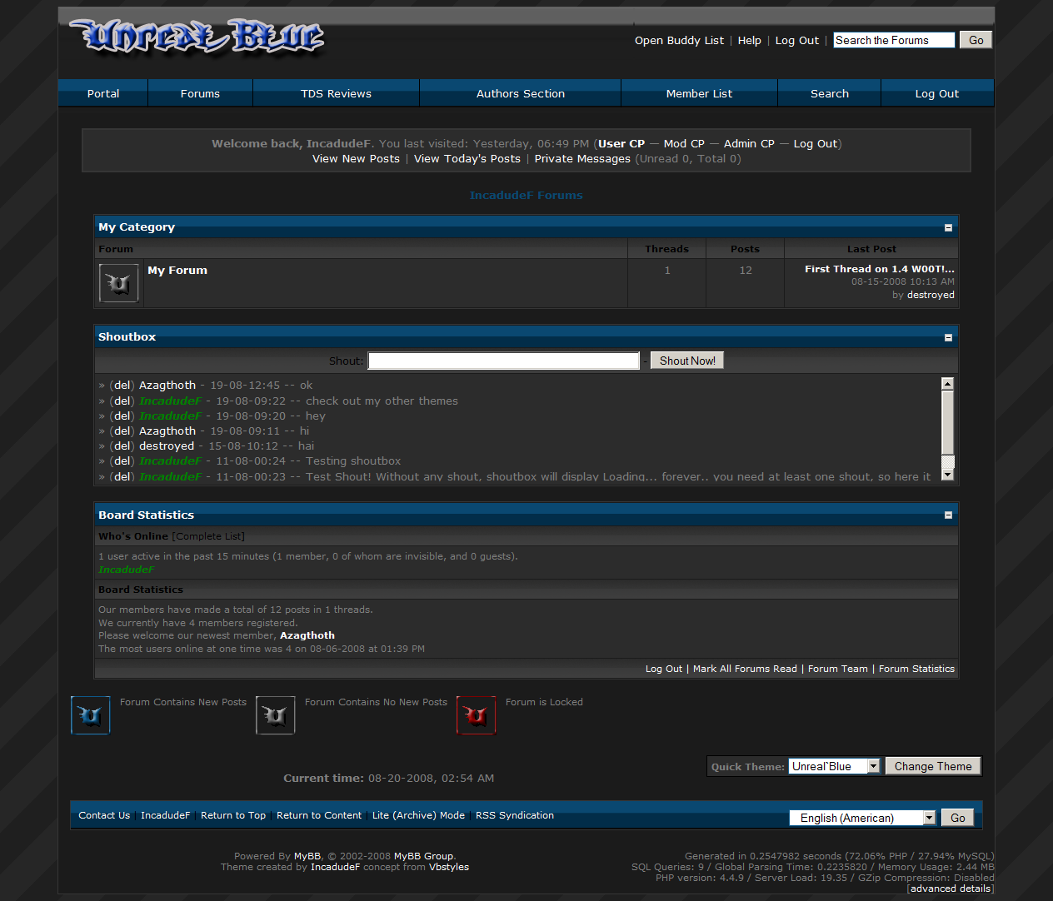This screenshot has height=901, width=1053.
Task: Open the Forums nav tab
Action: click(x=200, y=93)
